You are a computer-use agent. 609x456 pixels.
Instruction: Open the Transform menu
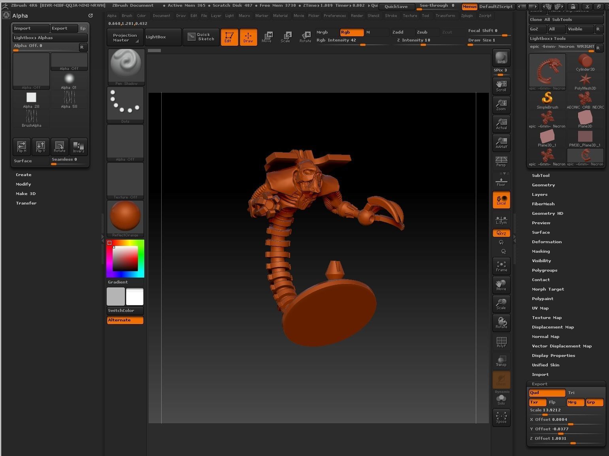pos(445,16)
